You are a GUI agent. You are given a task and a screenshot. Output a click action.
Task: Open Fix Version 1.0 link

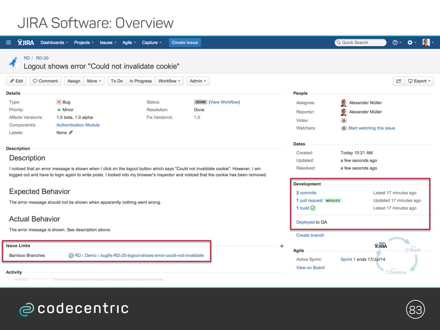click(197, 117)
